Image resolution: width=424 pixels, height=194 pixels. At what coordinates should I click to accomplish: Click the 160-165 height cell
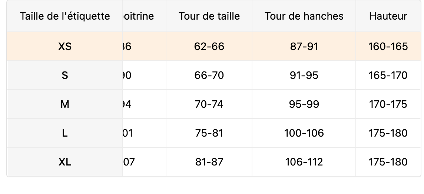click(x=388, y=47)
